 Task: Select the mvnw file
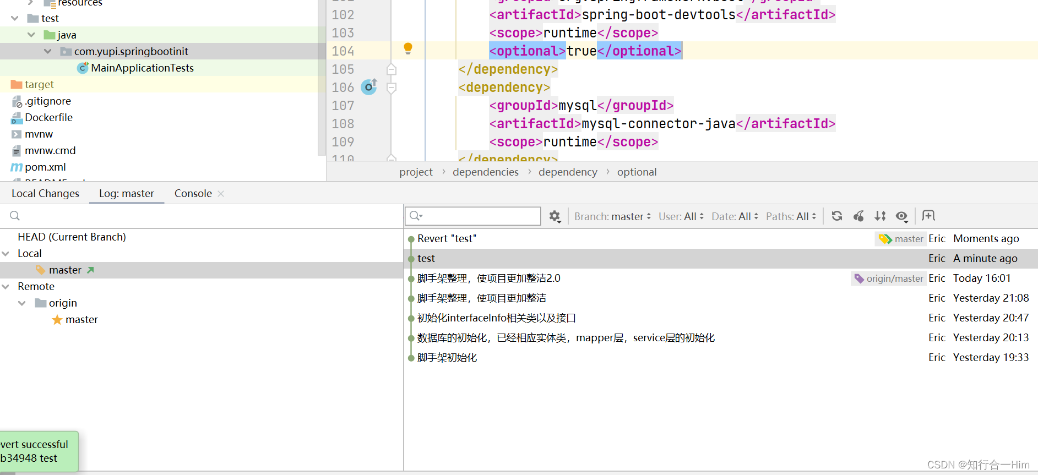39,134
